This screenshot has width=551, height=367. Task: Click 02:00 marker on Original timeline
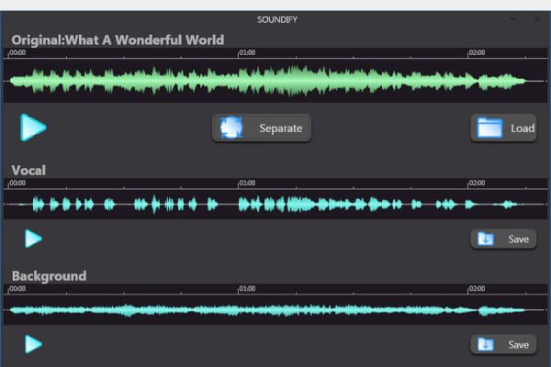[477, 52]
